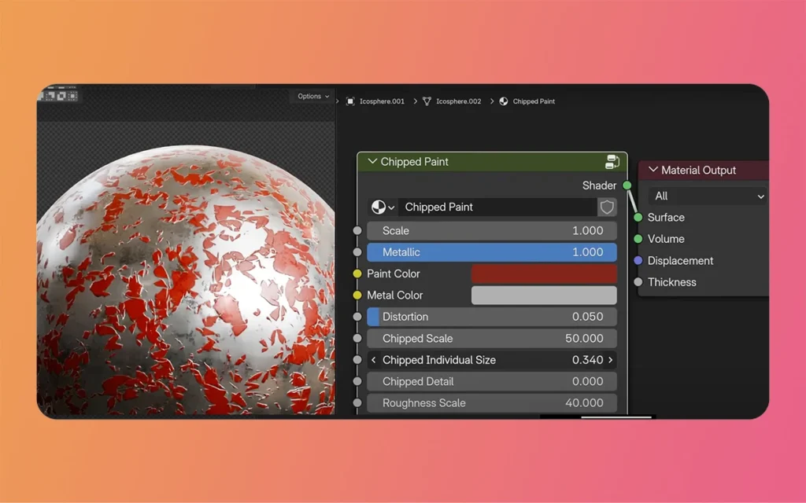Click the node group edit icon on Chipped Paint header
The width and height of the screenshot is (806, 503).
(612, 162)
